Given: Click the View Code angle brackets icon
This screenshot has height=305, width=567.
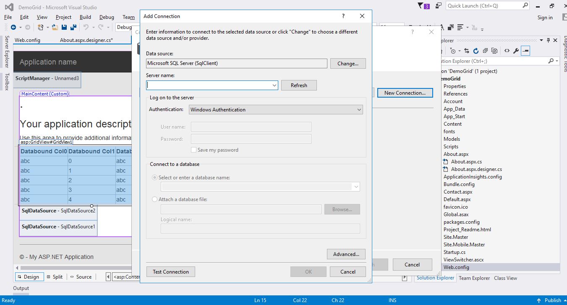Looking at the screenshot, I should click(507, 51).
